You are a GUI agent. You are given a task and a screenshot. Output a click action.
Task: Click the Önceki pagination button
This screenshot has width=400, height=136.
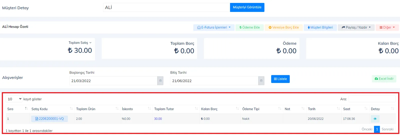point(367,129)
